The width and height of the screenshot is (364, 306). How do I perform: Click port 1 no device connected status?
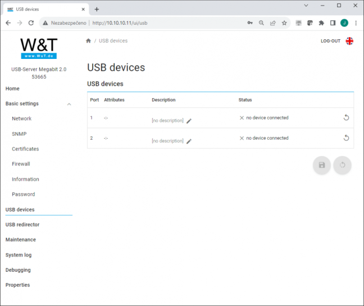267,118
